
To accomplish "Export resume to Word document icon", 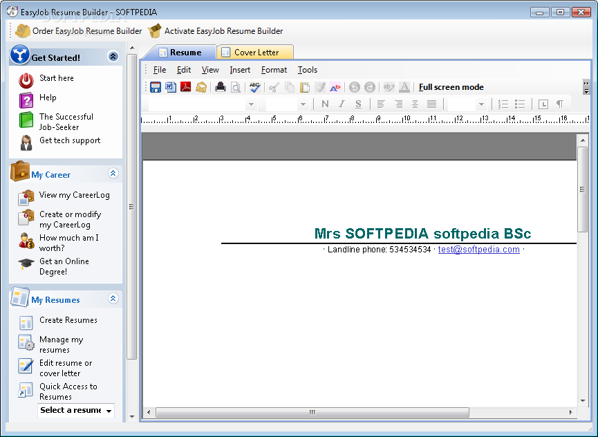I will 171,87.
